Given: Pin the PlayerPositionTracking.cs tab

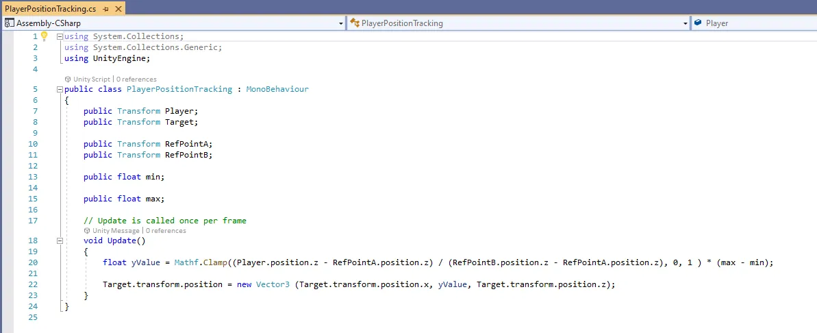Looking at the screenshot, I should [105, 10].
